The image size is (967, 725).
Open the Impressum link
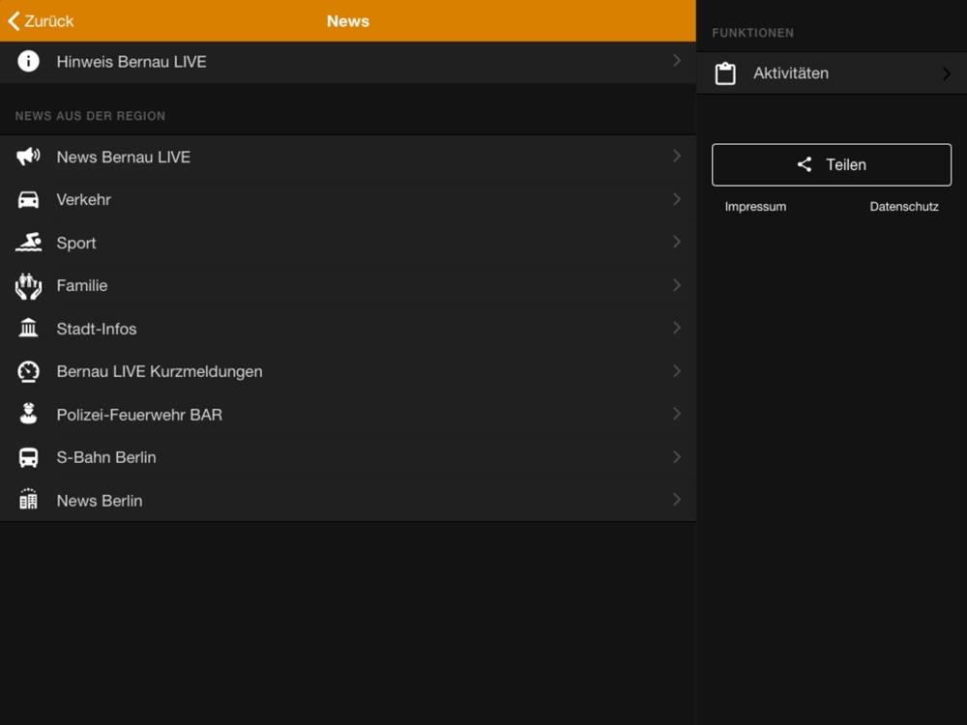(x=755, y=207)
